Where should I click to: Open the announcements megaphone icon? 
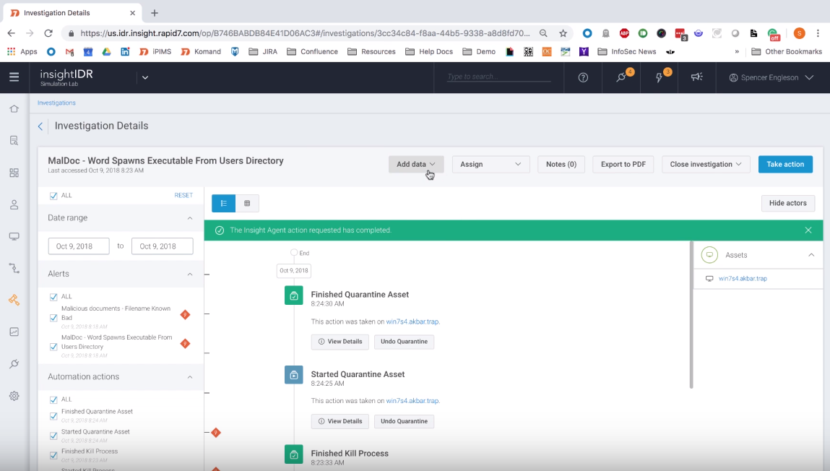coord(696,77)
